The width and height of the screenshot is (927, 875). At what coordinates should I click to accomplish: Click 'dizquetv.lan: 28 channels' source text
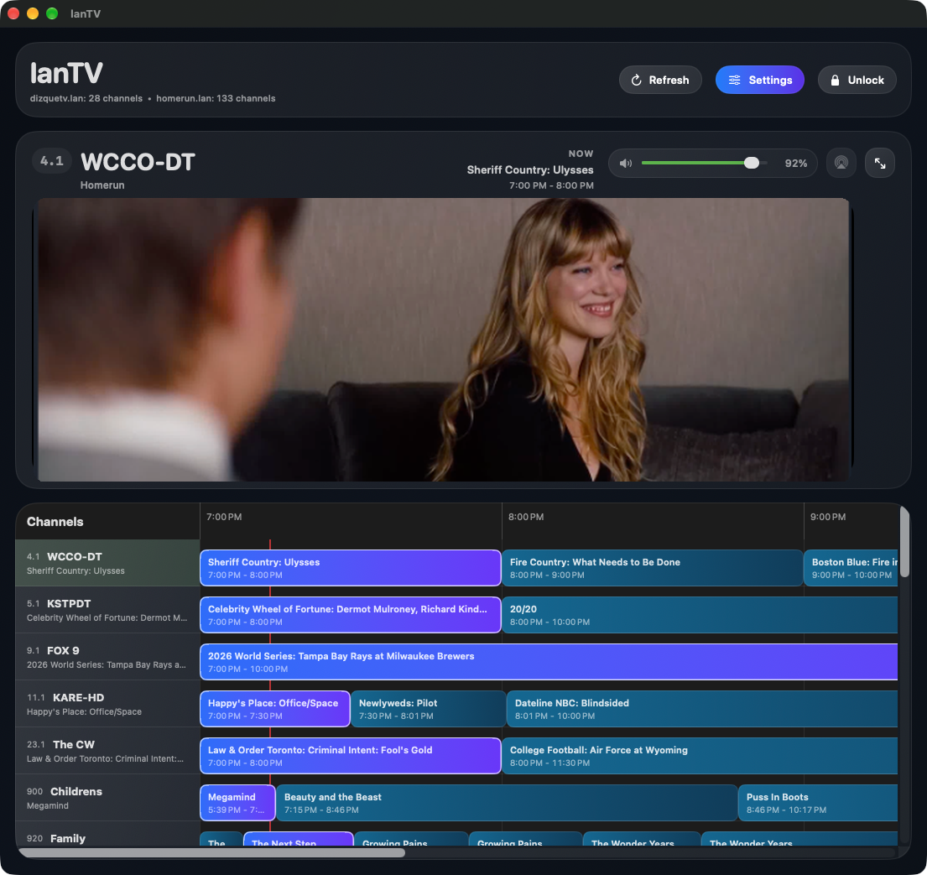click(x=86, y=98)
